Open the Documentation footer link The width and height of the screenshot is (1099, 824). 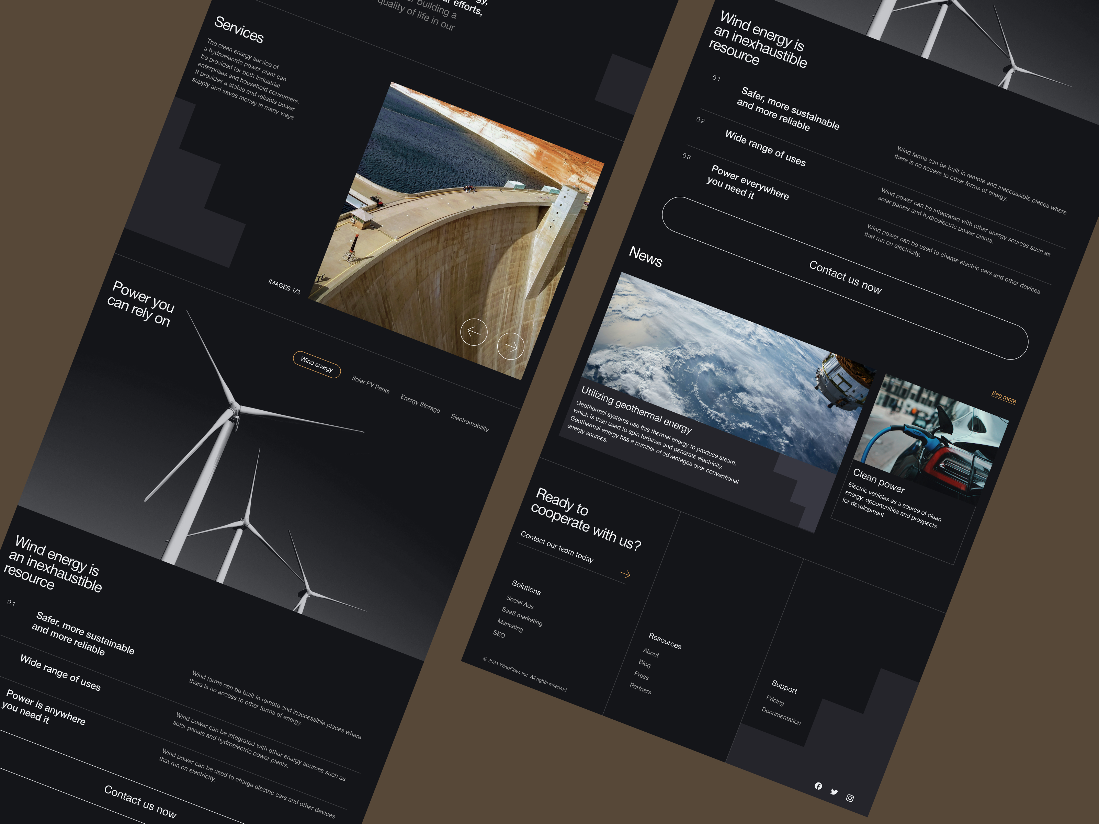click(781, 716)
